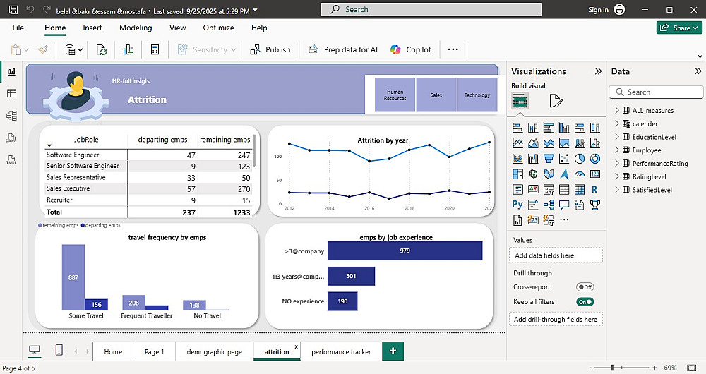Select the Pie chart visual
Screen dimensions: 706x374
click(580, 159)
